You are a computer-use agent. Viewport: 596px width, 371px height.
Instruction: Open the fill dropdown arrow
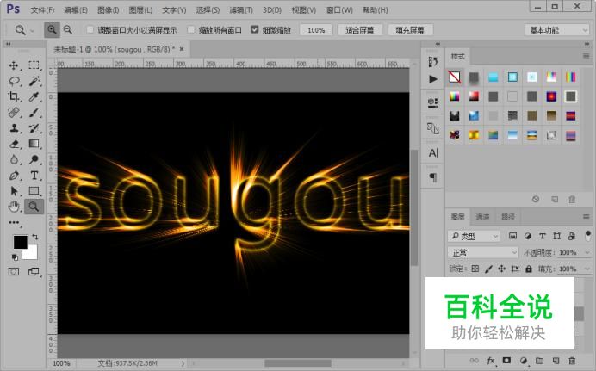pos(587,269)
